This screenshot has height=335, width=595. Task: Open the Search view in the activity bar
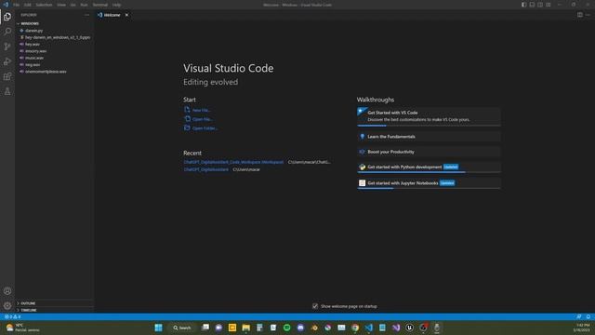[7, 31]
